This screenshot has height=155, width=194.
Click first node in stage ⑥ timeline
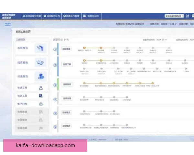84,125
